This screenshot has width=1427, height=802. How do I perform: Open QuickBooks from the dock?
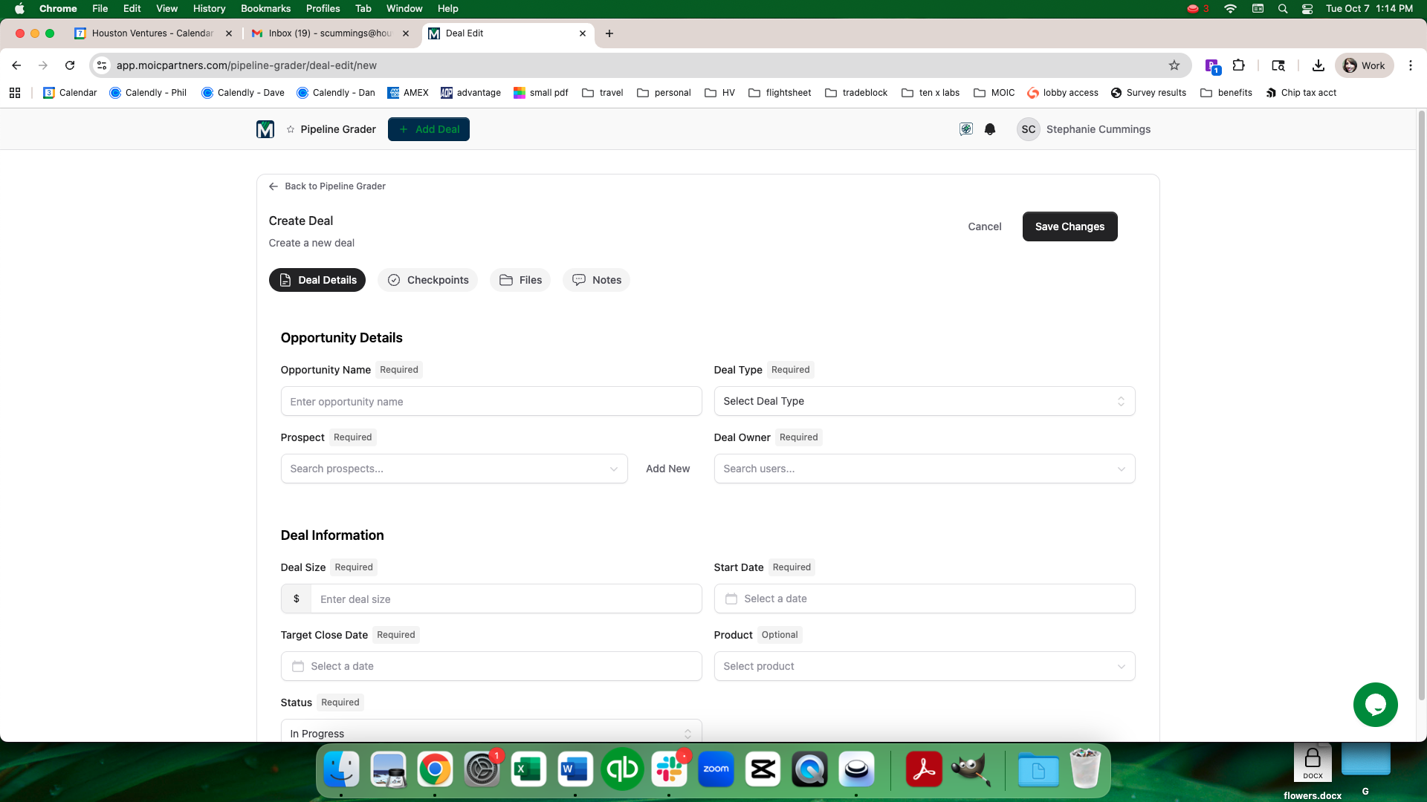click(622, 769)
